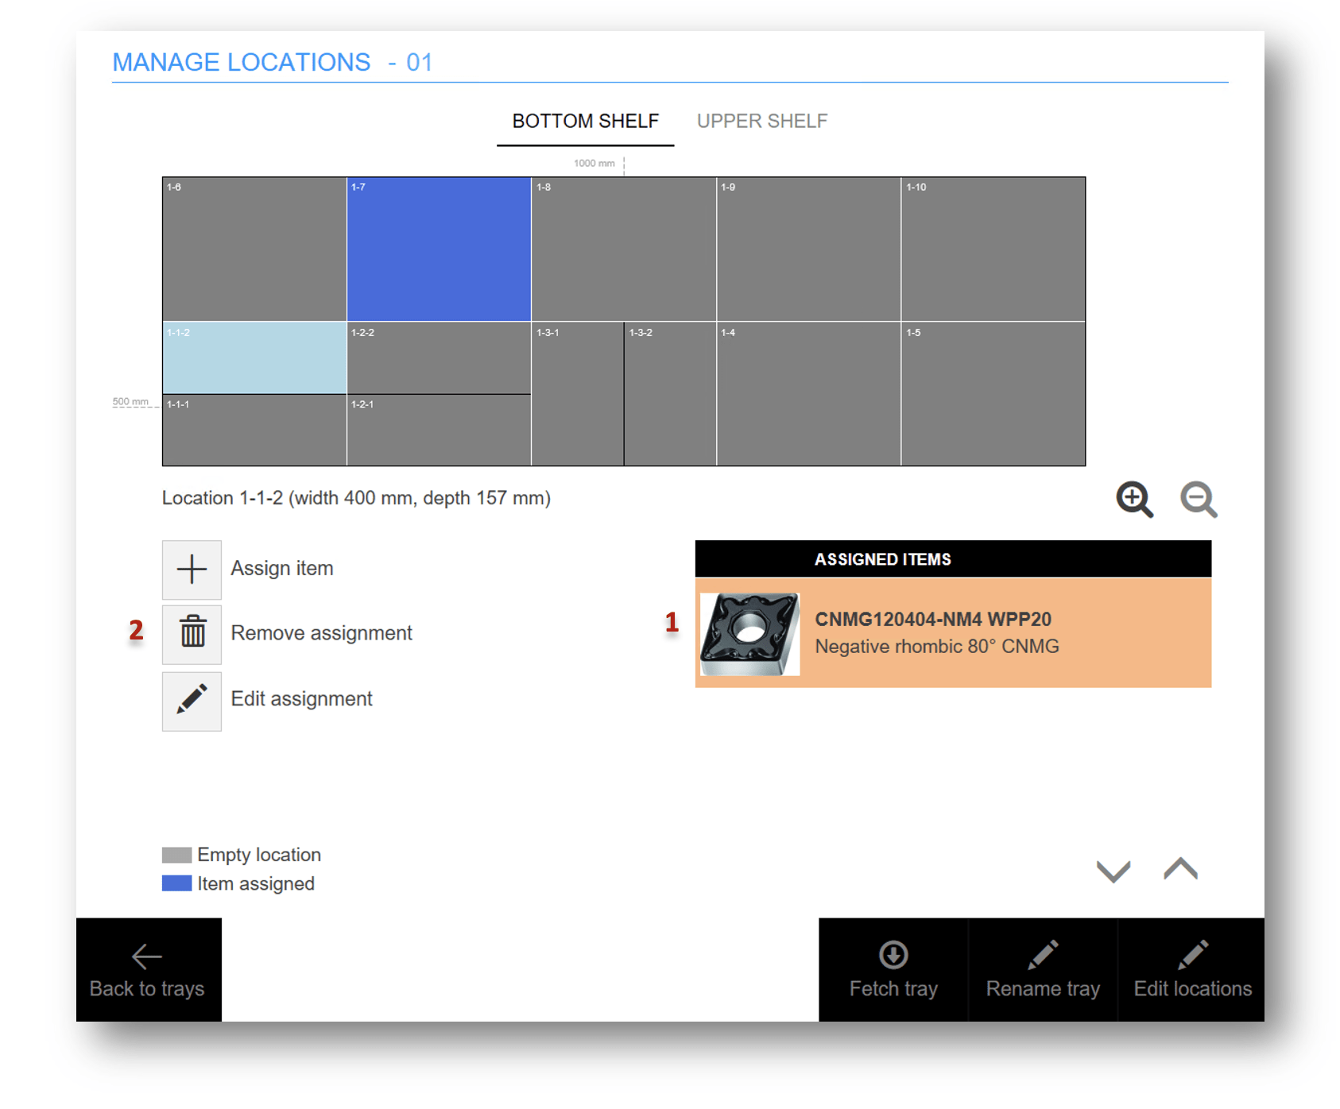Select empty location 1-10

coord(993,249)
